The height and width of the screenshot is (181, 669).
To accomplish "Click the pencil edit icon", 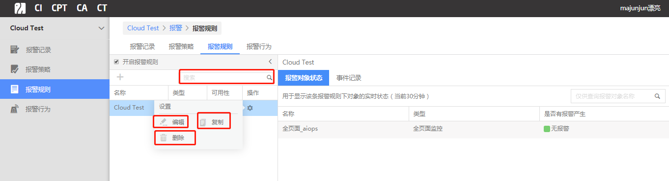I will tap(164, 122).
